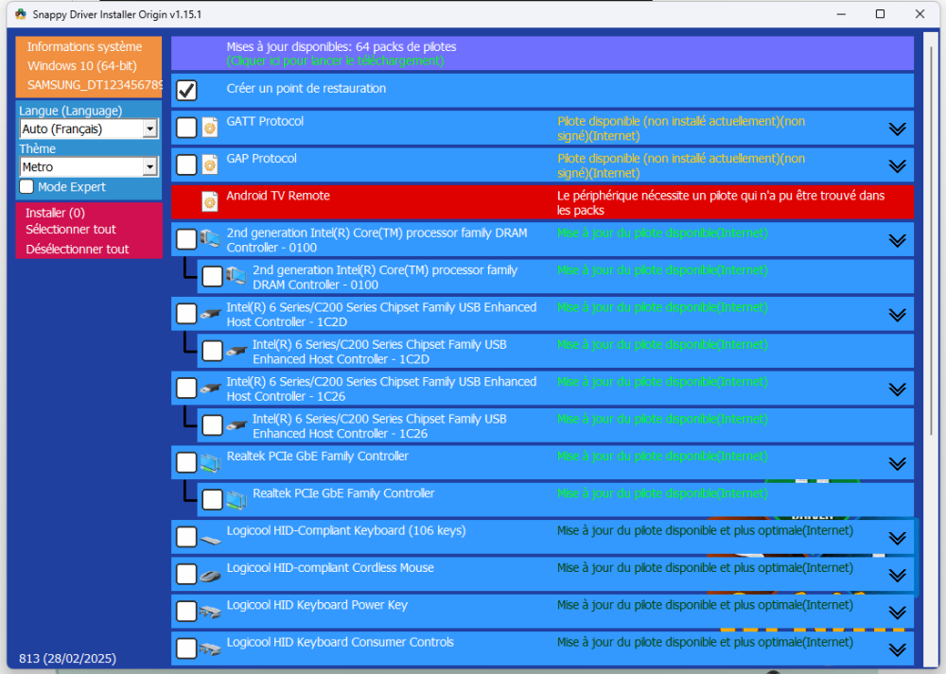The height and width of the screenshot is (674, 946).
Task: Uncheck 'Créer un point de restauration' checkbox
Action: 187,91
